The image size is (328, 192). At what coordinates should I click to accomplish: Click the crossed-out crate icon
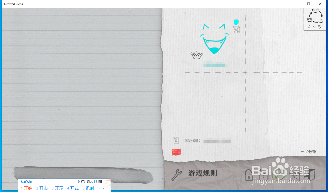[294, 176]
